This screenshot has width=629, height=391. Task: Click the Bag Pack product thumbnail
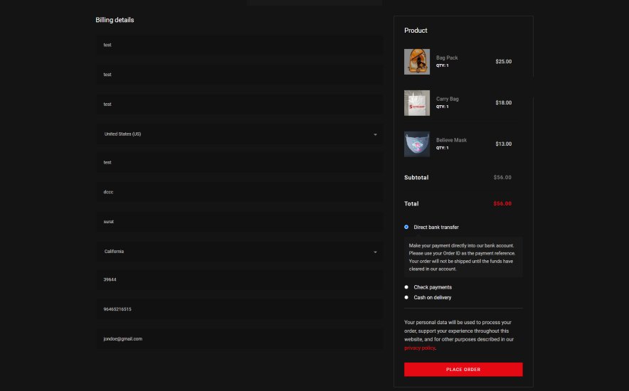click(x=417, y=62)
